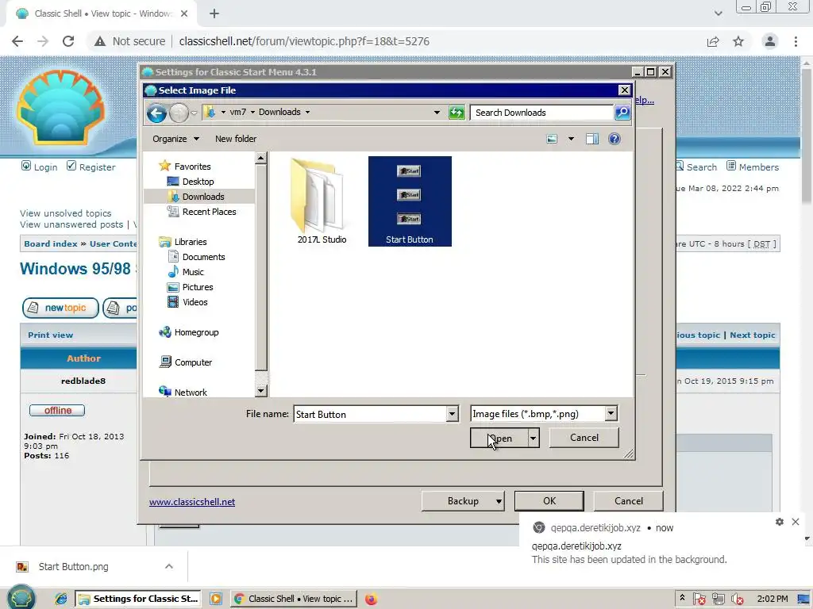Click the search magnifier icon in the dialog
This screenshot has width=813, height=609.
click(622, 112)
